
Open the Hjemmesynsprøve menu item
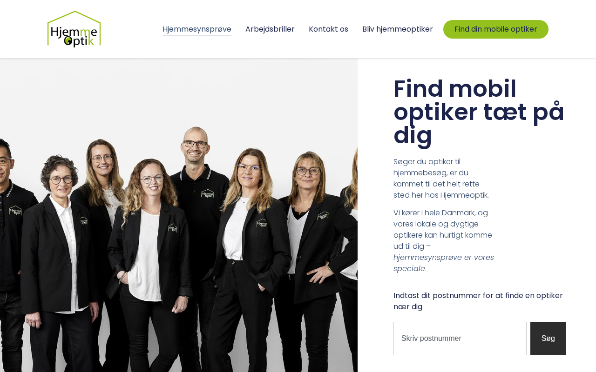click(197, 29)
